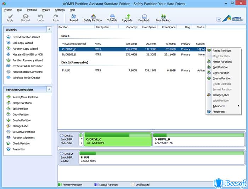Expand the Advanced submenu arrow

click(x=238, y=106)
